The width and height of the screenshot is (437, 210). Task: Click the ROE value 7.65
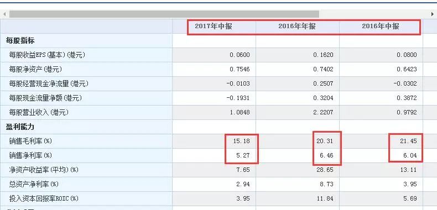tap(243, 170)
